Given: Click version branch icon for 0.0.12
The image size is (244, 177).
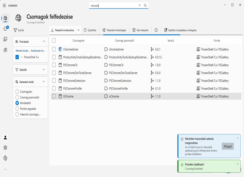Looking at the screenshot, I should coord(152,57).
